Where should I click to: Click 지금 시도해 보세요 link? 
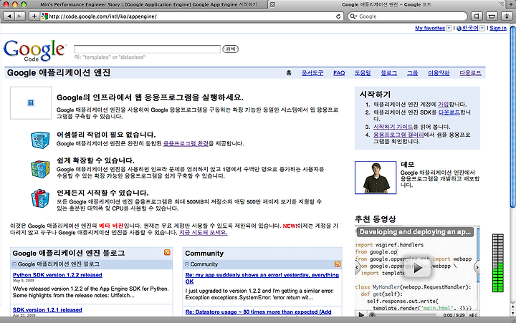tap(204, 233)
